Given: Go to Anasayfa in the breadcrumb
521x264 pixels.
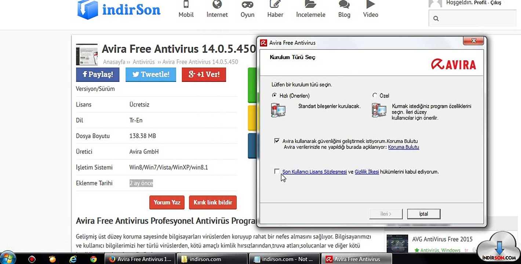Looking at the screenshot, I should 114,62.
